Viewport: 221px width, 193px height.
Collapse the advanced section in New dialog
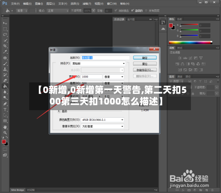click(x=59, y=111)
